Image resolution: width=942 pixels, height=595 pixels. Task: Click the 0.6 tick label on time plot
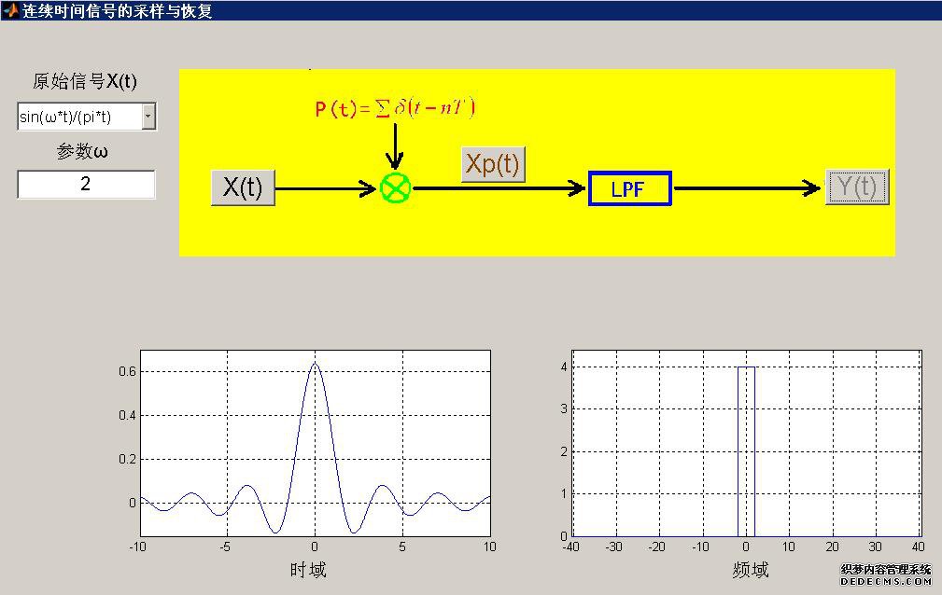pyautogui.click(x=127, y=372)
